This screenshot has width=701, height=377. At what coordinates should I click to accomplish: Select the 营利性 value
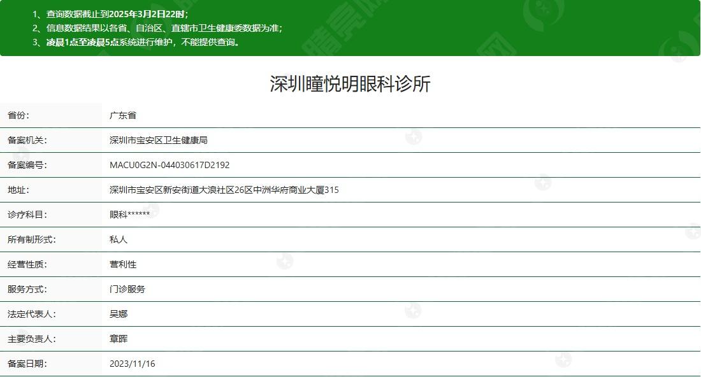[123, 264]
